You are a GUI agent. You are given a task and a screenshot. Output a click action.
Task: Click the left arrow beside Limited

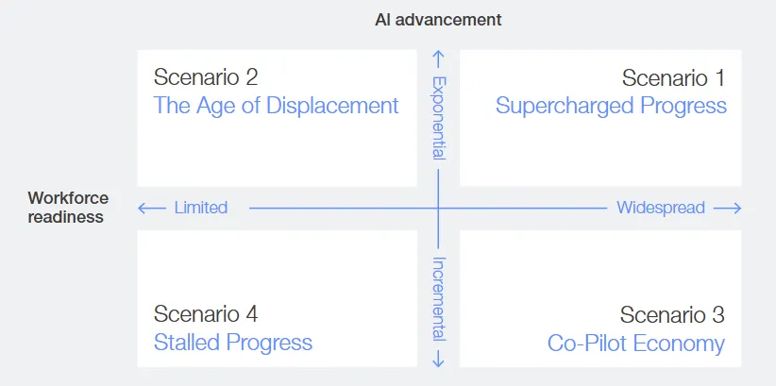click(152, 208)
